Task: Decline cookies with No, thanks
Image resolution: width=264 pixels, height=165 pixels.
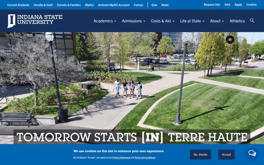Action: [200, 155]
